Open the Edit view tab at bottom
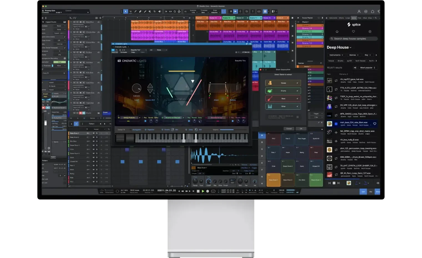Image resolution: width=422 pixels, height=258 pixels. coord(363,192)
